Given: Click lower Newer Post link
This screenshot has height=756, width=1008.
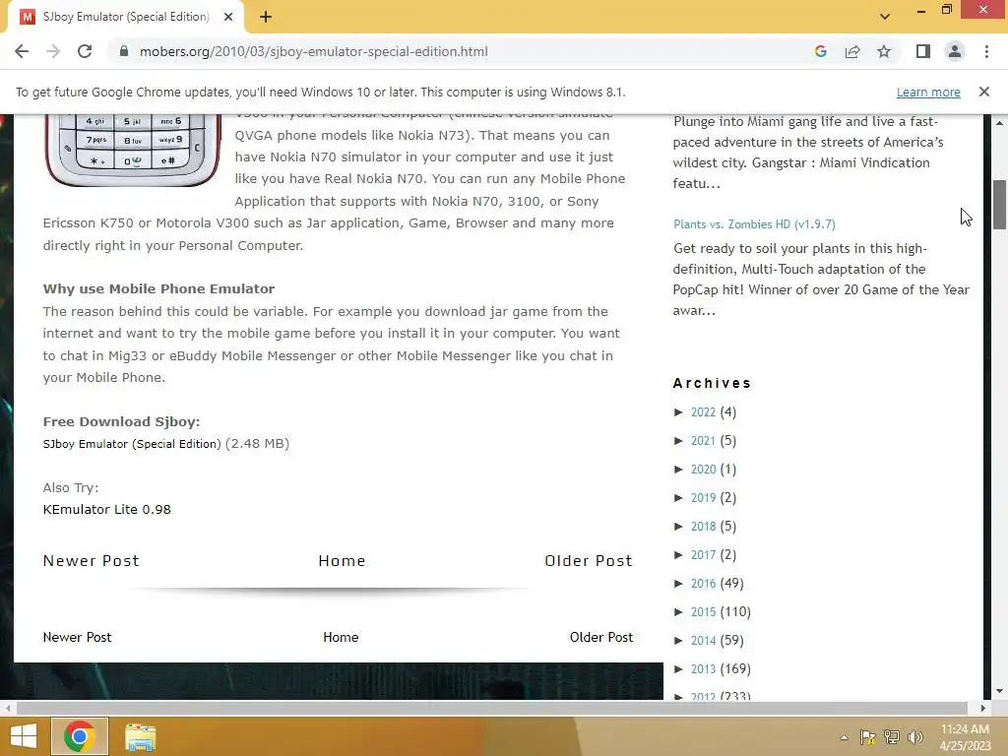Looking at the screenshot, I should click(x=77, y=637).
